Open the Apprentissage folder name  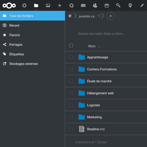click(98, 57)
